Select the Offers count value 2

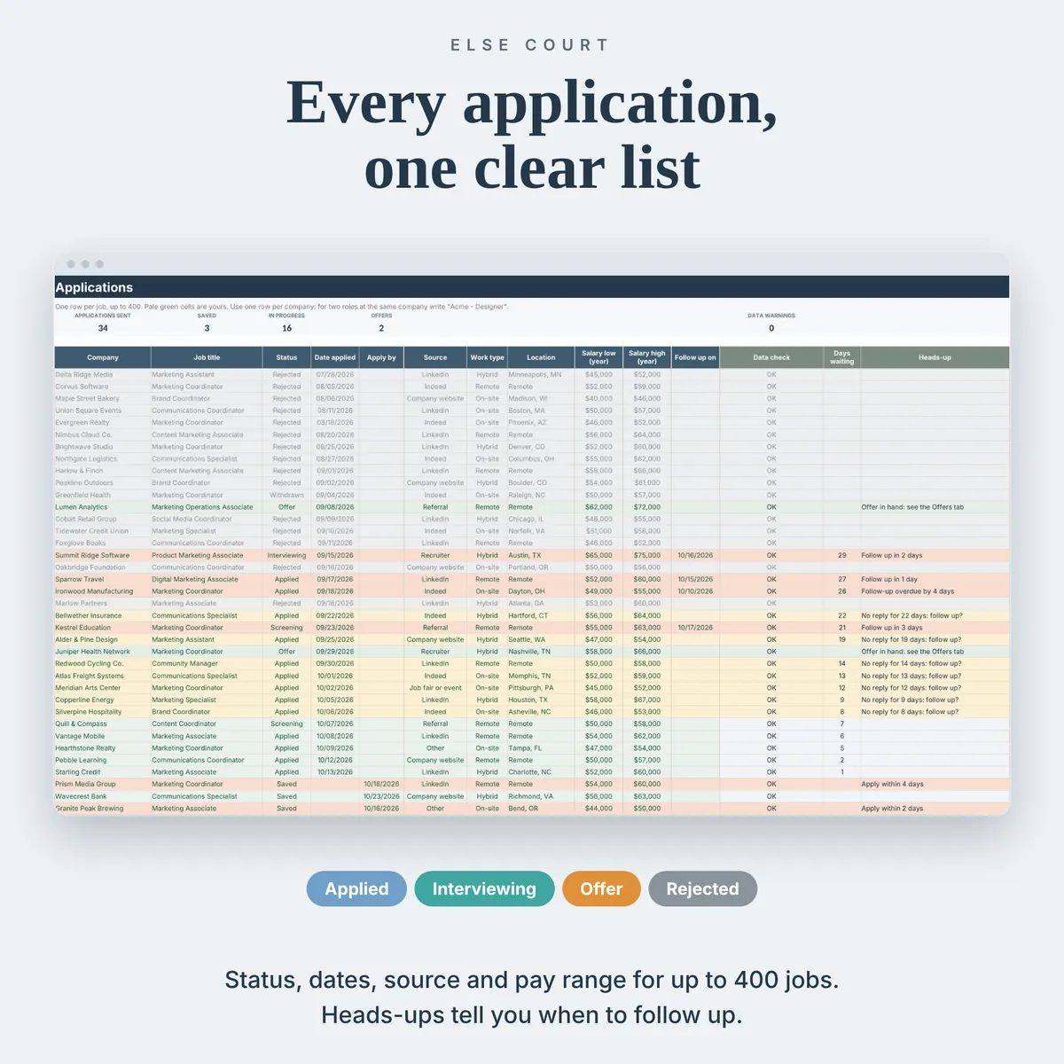(381, 328)
